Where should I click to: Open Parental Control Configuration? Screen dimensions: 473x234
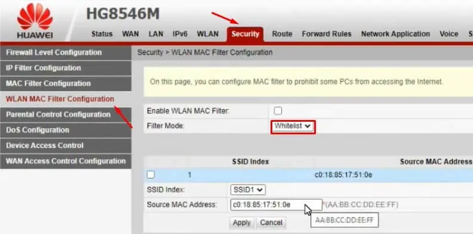66,115
